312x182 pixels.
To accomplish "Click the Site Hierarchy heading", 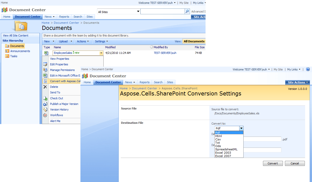I will (x=13, y=41).
